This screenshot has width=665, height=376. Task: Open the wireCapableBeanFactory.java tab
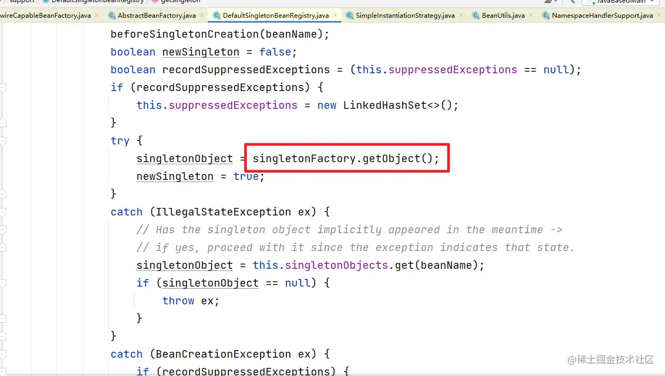45,16
